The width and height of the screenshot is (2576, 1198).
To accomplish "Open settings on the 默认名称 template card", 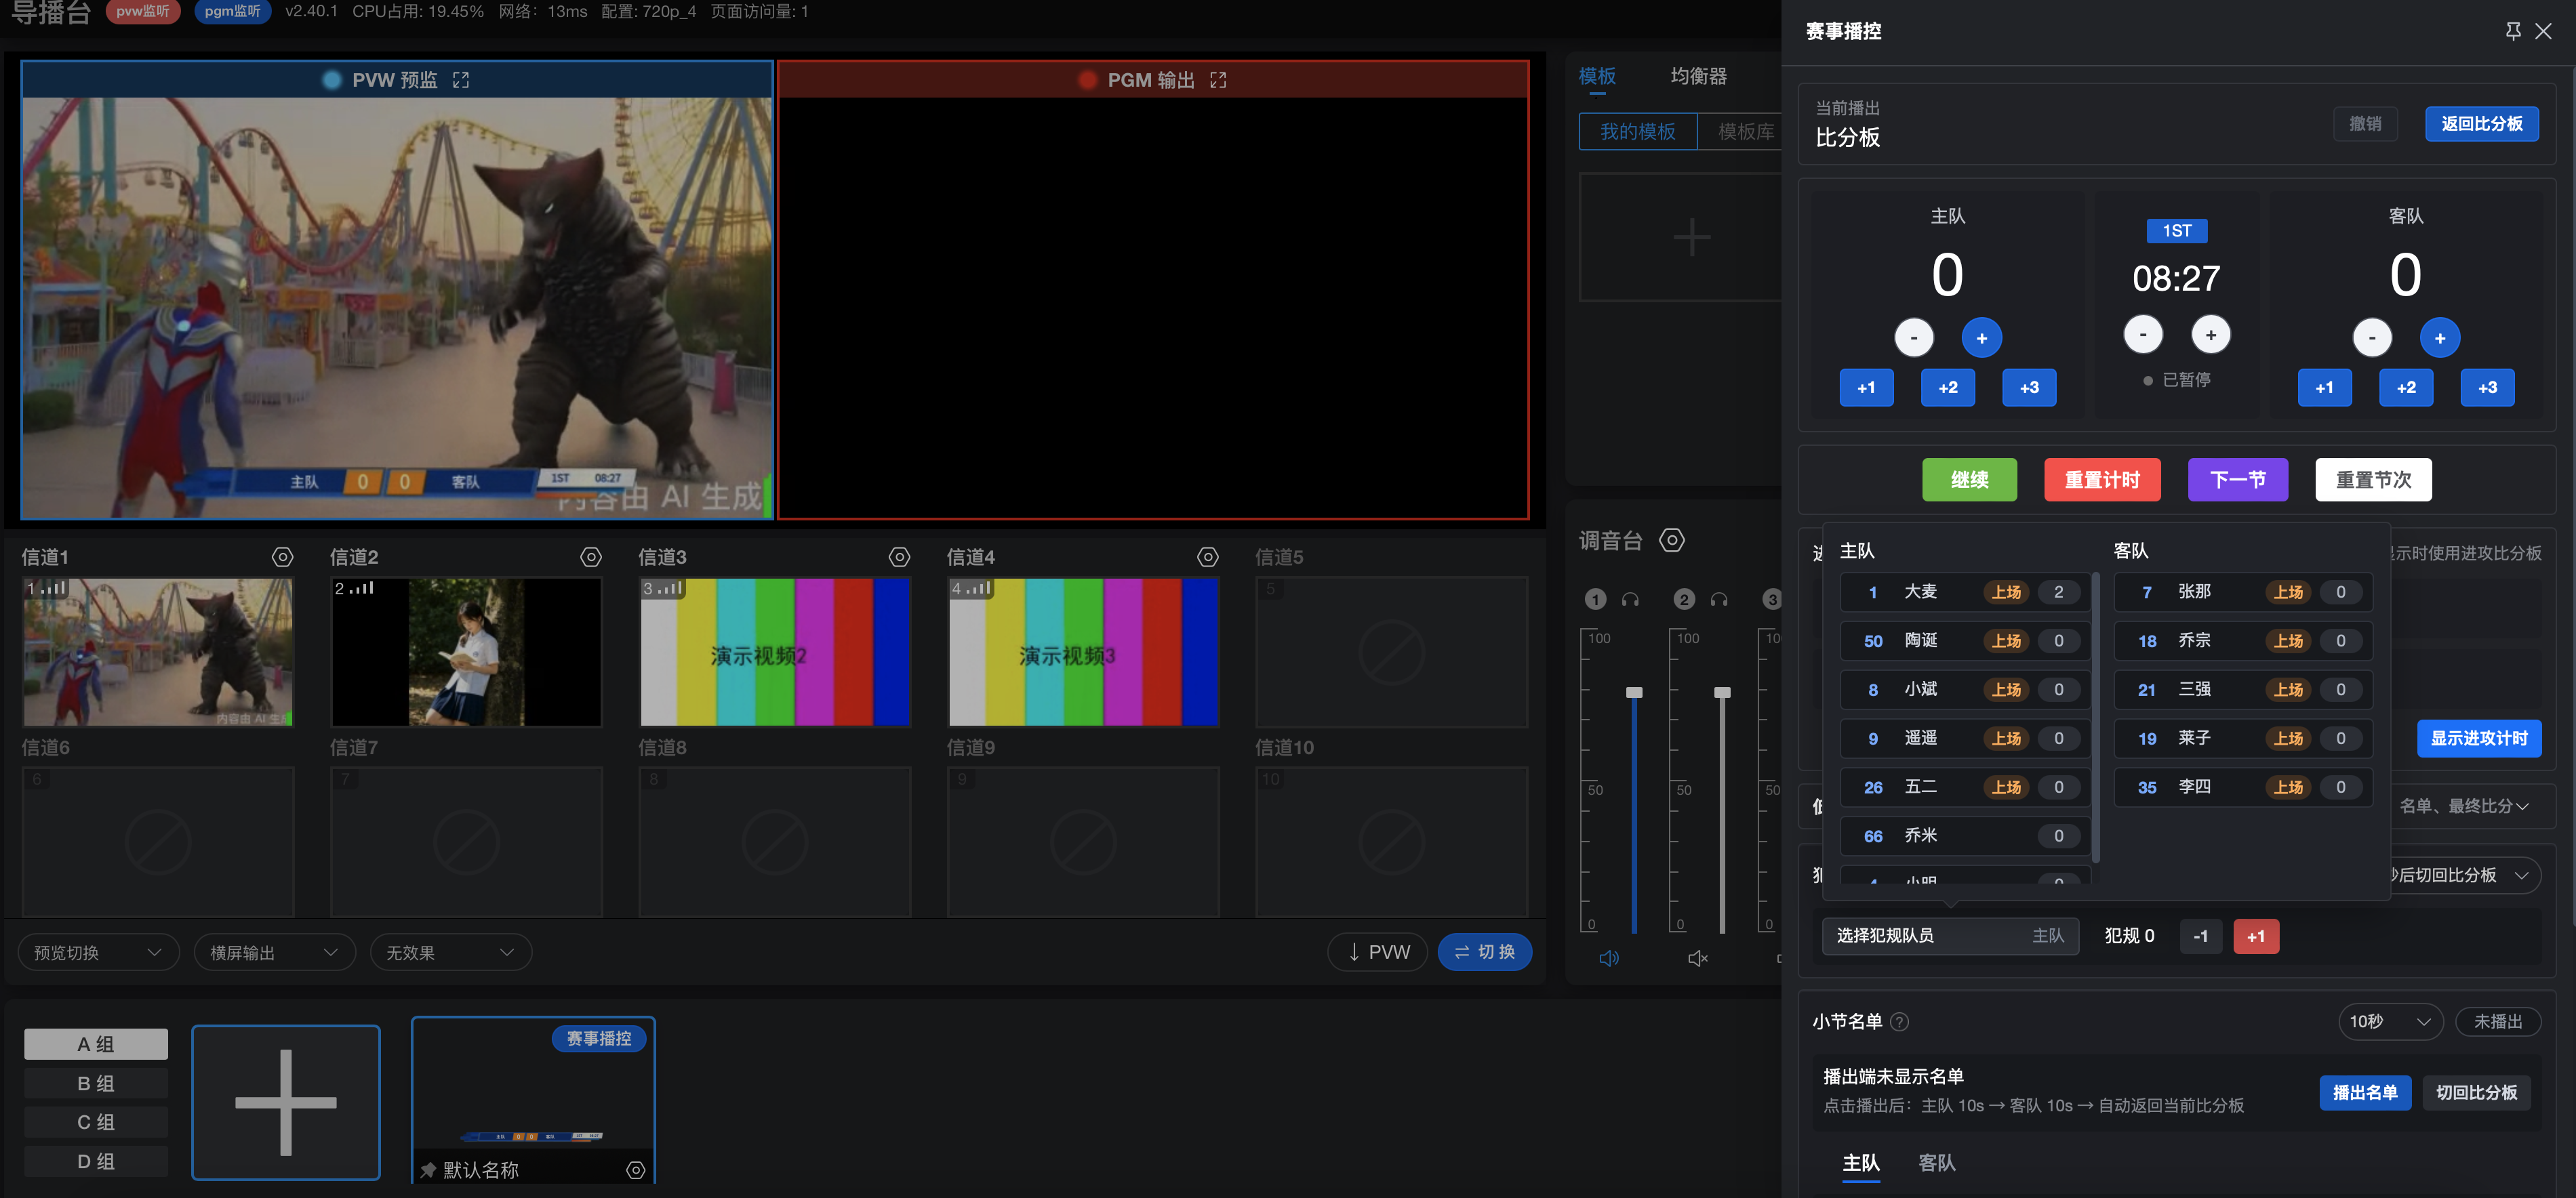I will (635, 1170).
